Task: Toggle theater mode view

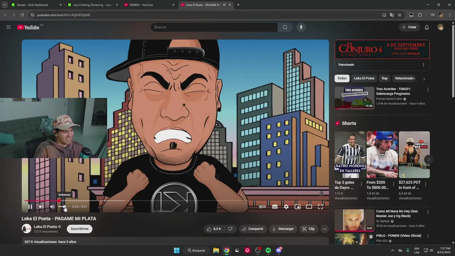Action: (309, 207)
